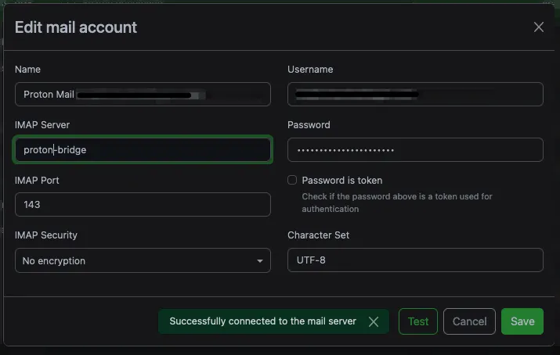Save the mail account settings
This screenshot has height=355, width=560.
[x=522, y=321]
